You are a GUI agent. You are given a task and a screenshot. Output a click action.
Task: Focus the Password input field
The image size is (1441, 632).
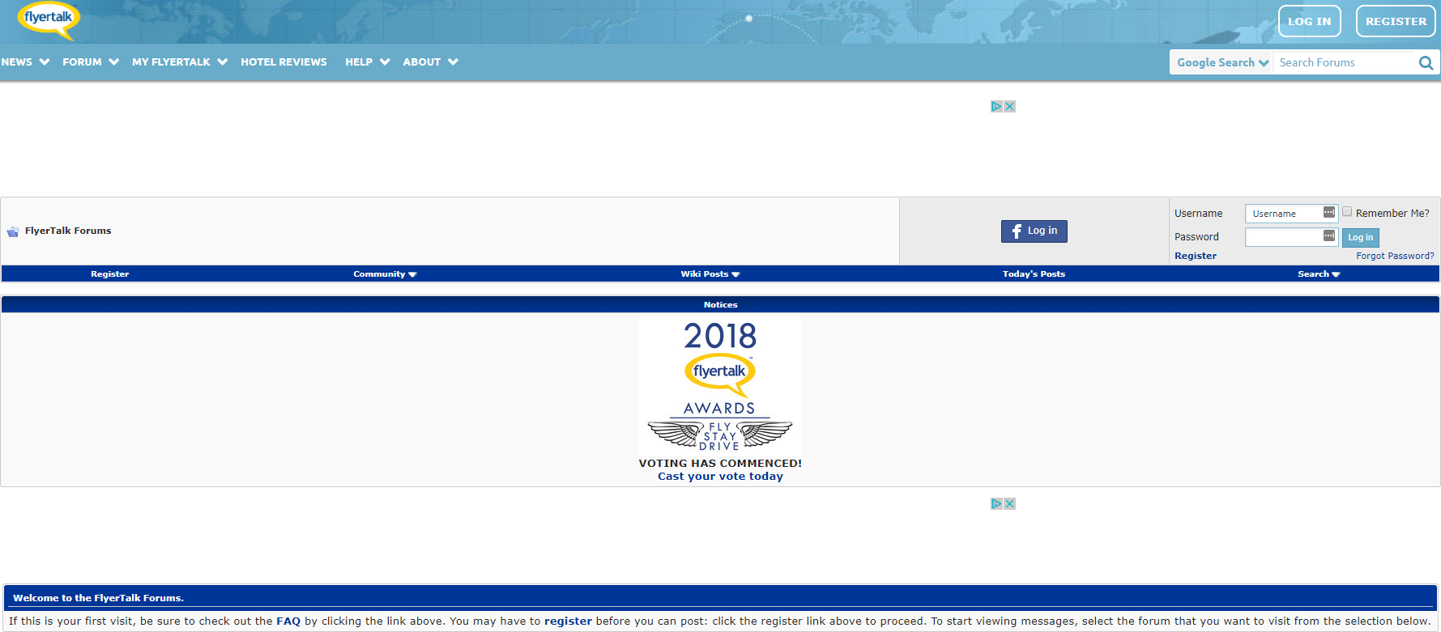(x=1290, y=237)
